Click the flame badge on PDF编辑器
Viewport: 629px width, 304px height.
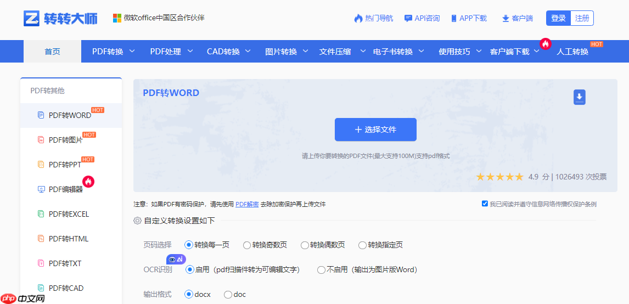(88, 182)
